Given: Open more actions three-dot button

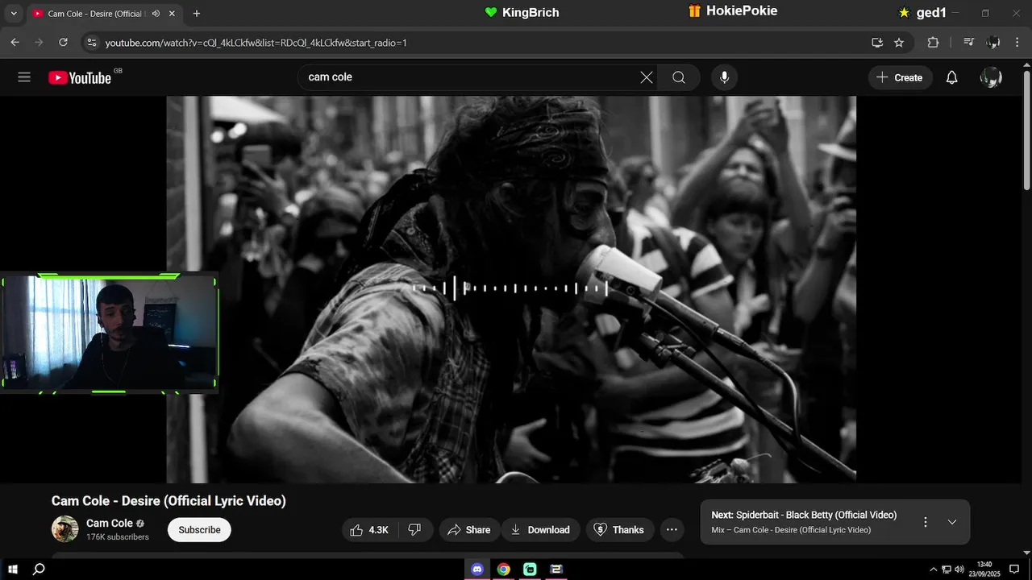Looking at the screenshot, I should tap(672, 530).
